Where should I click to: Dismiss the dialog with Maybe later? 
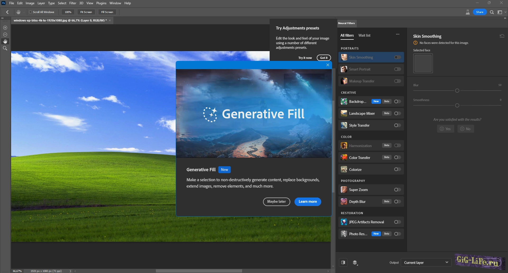(x=276, y=202)
